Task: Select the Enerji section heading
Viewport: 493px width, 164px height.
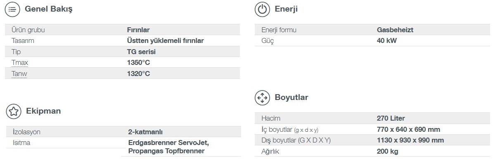Action: pyautogui.click(x=286, y=9)
